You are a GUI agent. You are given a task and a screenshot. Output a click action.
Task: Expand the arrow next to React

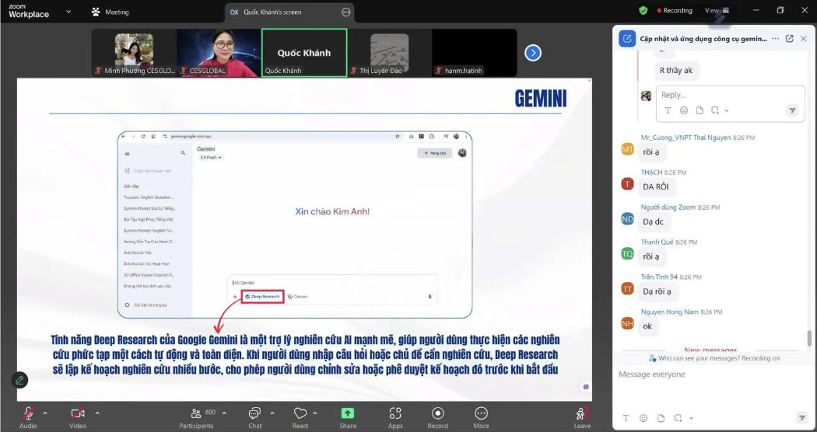[x=314, y=413]
